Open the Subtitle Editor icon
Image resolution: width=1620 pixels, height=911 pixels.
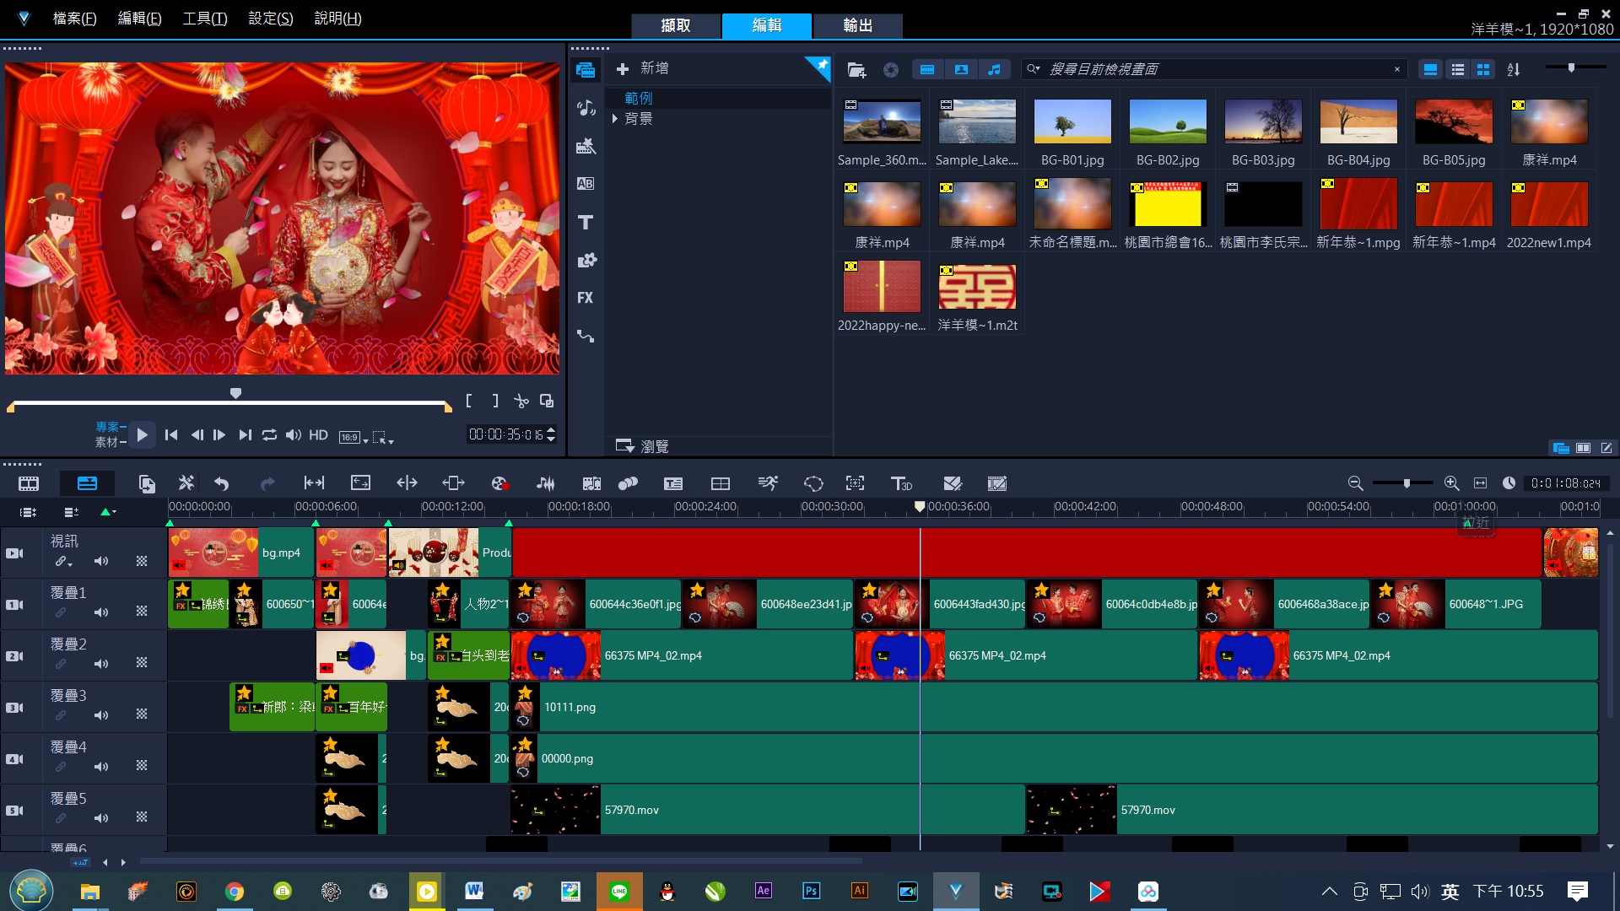673,483
